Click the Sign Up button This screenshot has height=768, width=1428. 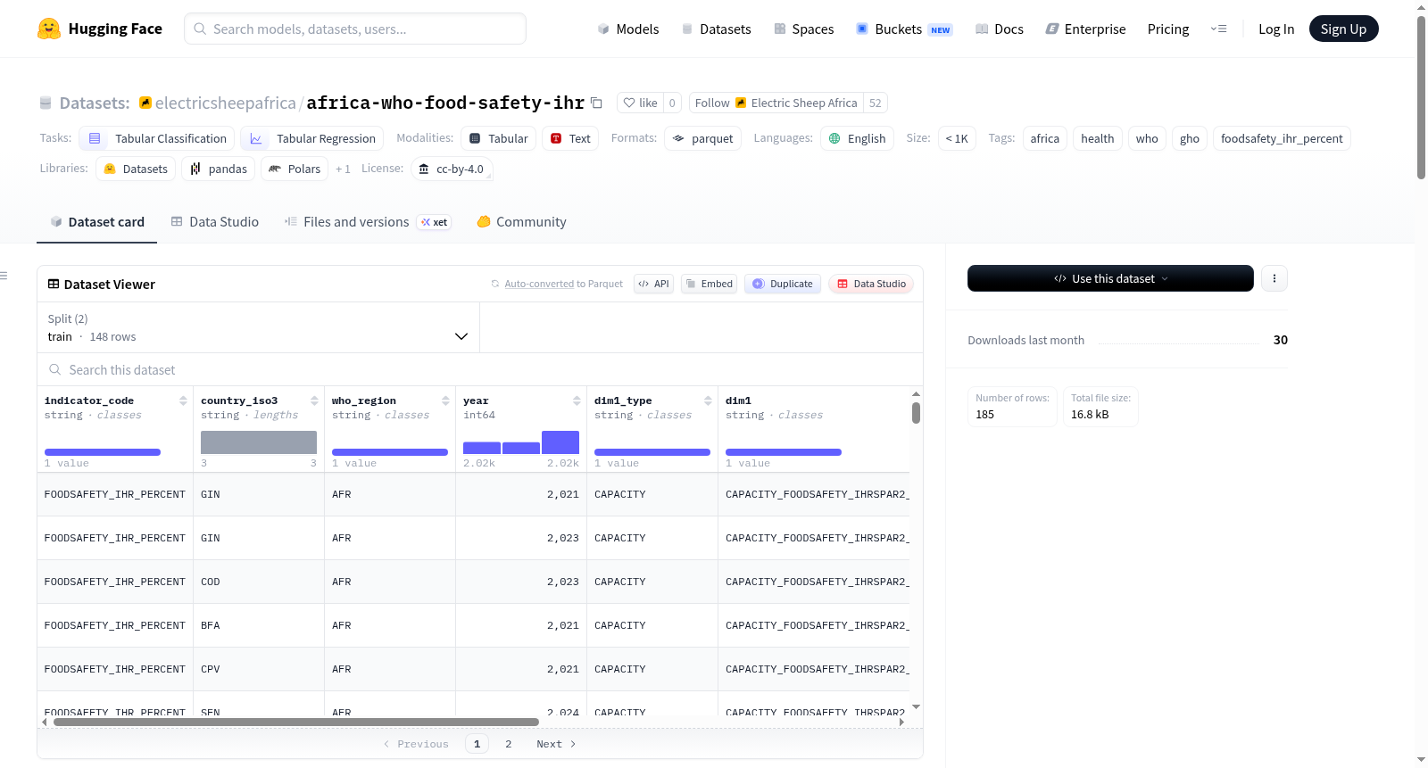pos(1343,29)
